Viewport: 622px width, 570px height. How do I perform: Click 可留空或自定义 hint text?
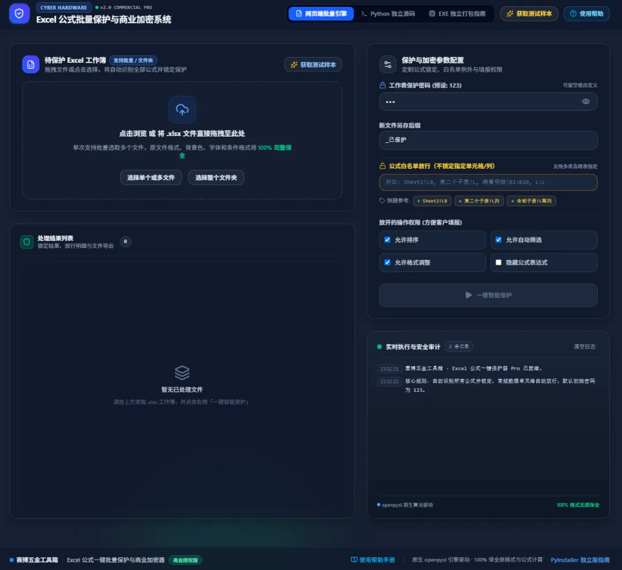579,85
